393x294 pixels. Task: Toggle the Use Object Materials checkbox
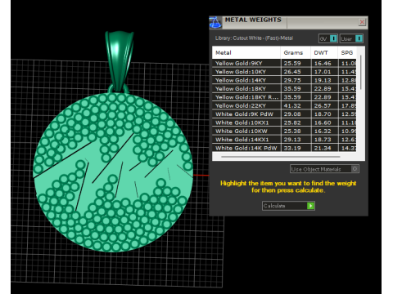(355, 169)
